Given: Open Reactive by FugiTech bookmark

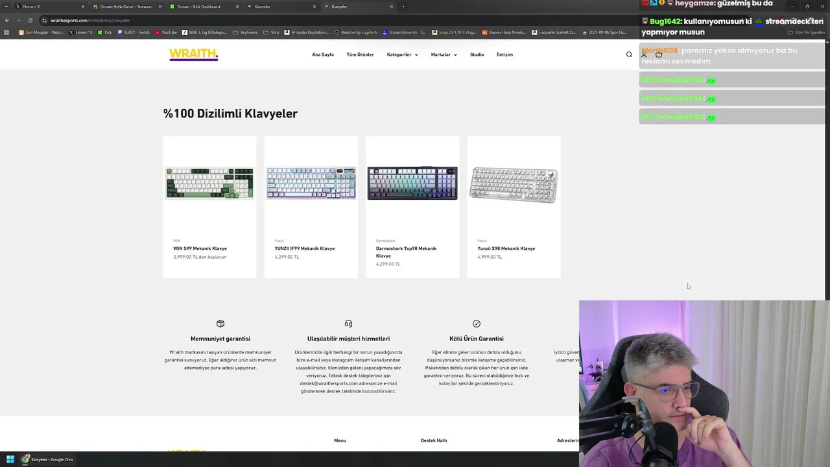Looking at the screenshot, I should [355, 32].
